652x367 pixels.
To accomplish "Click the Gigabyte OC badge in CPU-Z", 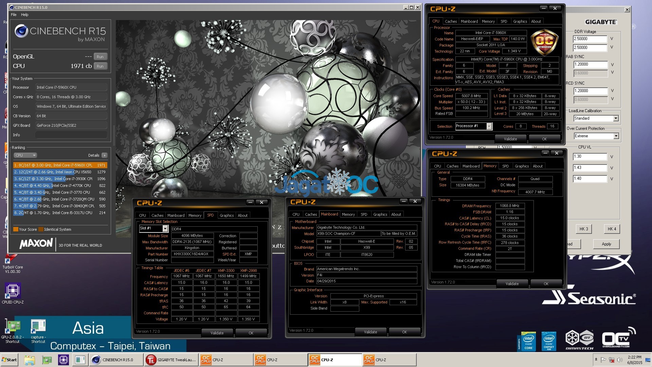I will (x=544, y=42).
